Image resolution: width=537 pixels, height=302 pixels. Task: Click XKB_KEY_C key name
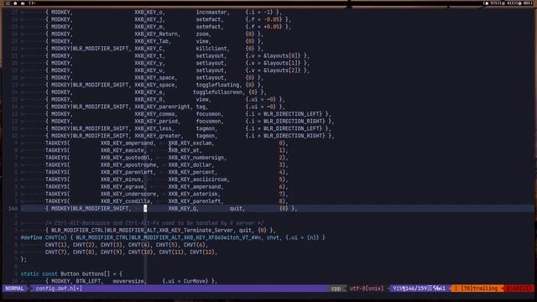pyautogui.click(x=149, y=49)
